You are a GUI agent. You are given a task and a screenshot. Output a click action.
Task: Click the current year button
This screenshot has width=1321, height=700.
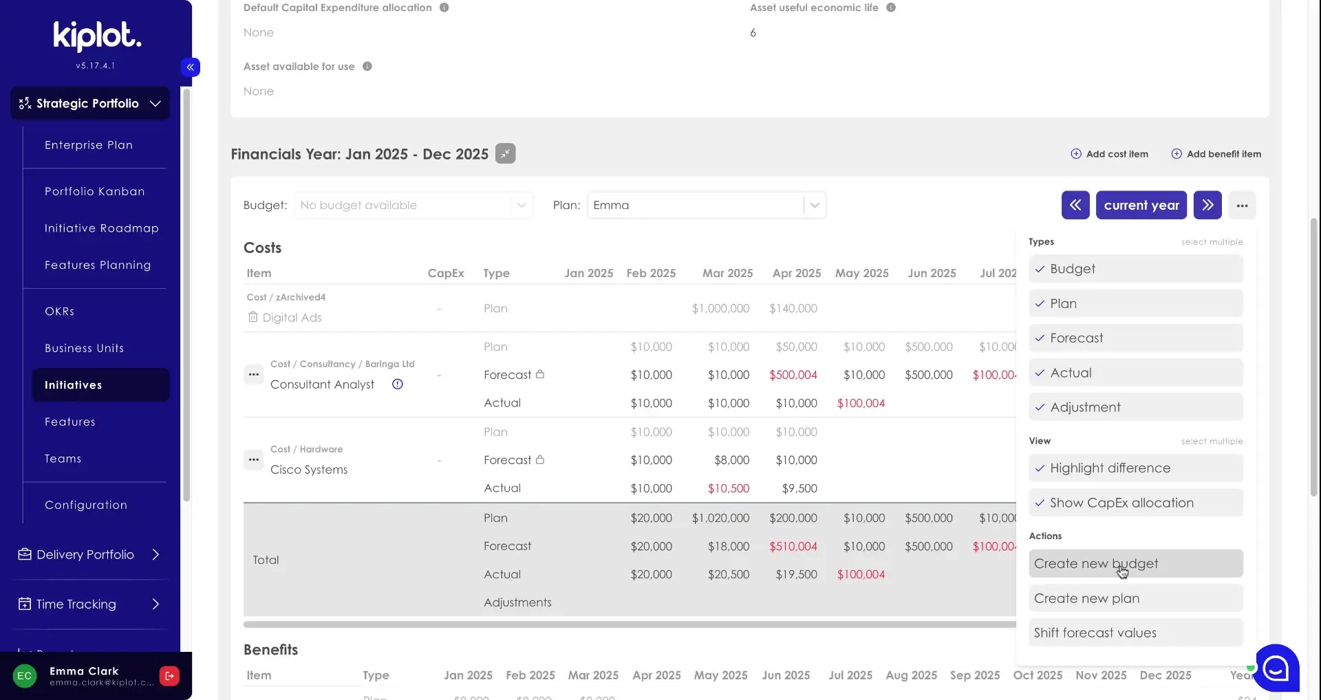pyautogui.click(x=1141, y=205)
